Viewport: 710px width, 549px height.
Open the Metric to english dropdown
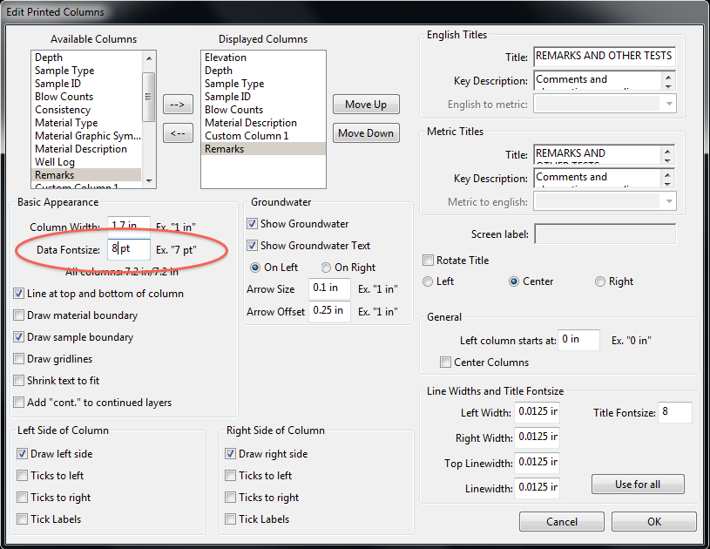668,201
